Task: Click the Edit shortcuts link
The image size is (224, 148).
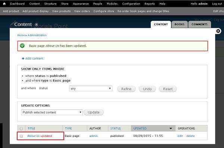Action: pyautogui.click(x=218, y=11)
